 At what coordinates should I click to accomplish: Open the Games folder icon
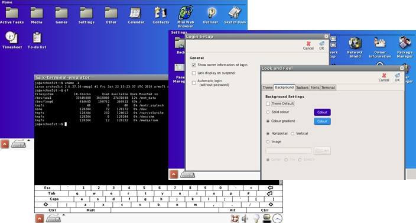61,15
